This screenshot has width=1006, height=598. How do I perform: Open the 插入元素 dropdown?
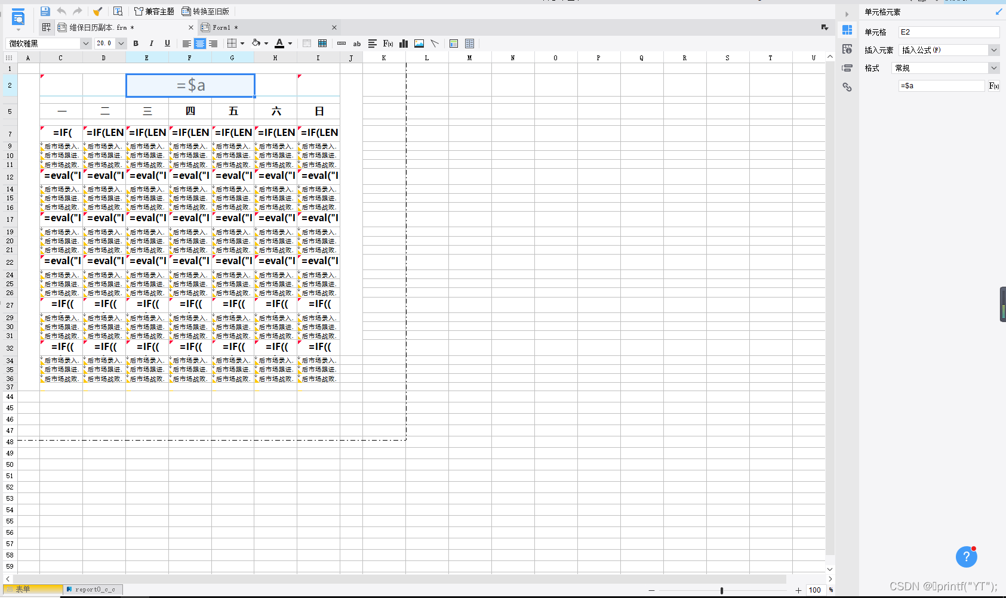pyautogui.click(x=949, y=50)
